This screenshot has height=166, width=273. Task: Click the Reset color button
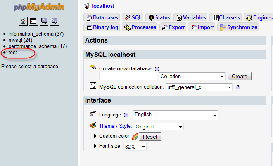[150, 137]
